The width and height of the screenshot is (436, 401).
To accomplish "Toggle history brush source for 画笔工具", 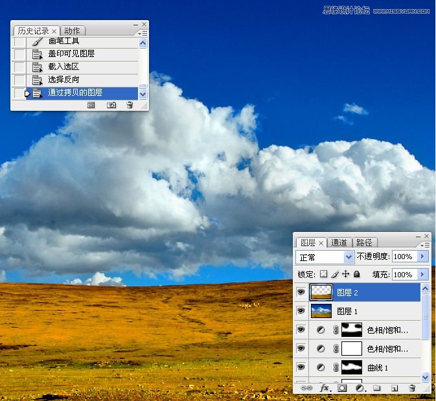I will pos(19,42).
